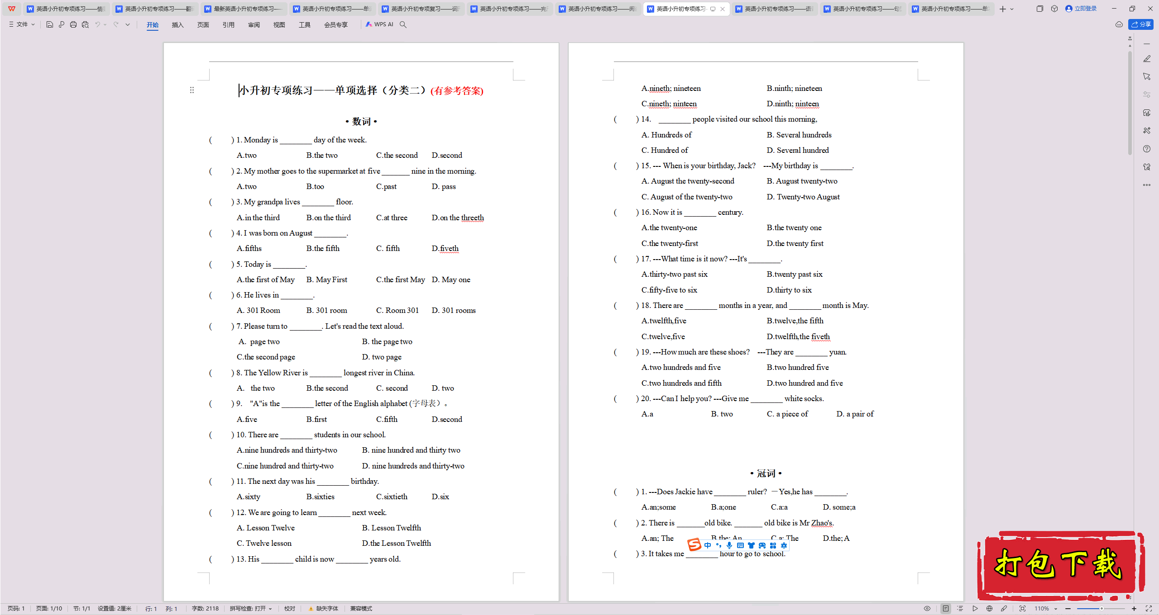This screenshot has height=615, width=1159.
Task: Open the 审阅 Review ribbon tab
Action: (254, 25)
